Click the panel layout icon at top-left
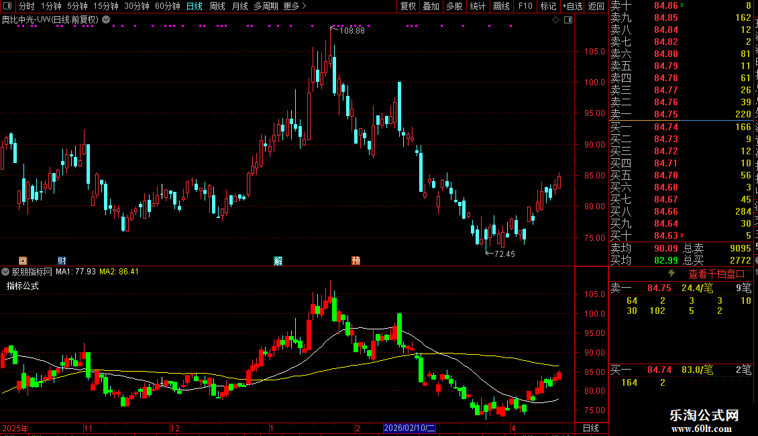Screen dimensions: 758x436 coord(7,6)
